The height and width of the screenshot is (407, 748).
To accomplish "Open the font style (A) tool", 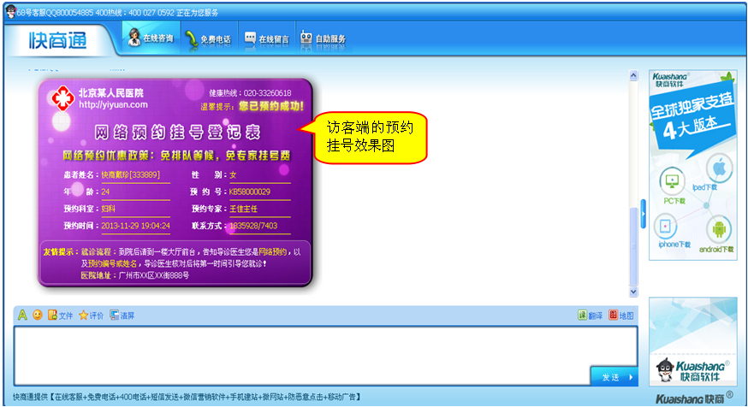I will coord(23,316).
